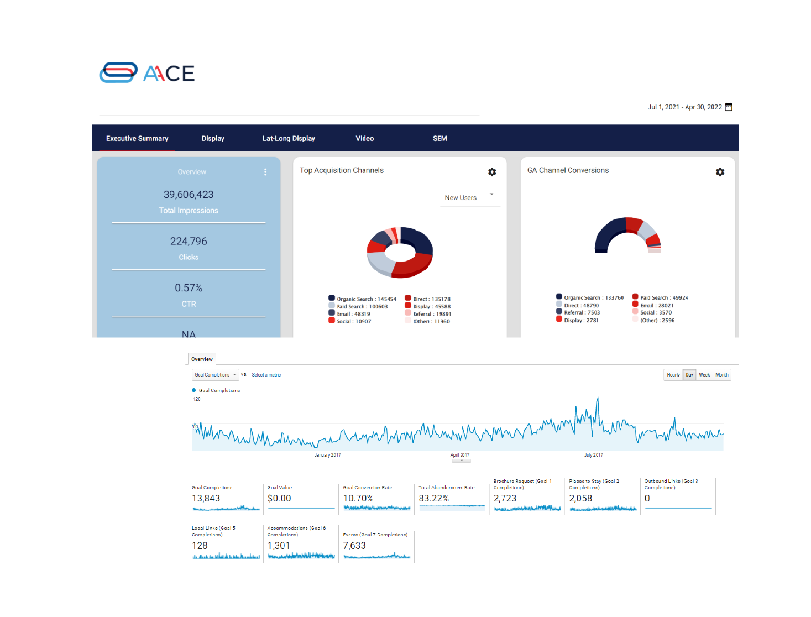811x617 pixels.
Task: Click the Paid Search : 100603 legend swatch
Action: pos(332,305)
